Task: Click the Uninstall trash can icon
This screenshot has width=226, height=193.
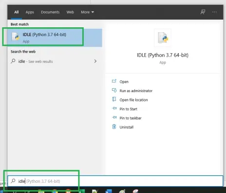Action: click(x=114, y=126)
